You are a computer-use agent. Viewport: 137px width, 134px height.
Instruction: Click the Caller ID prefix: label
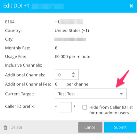click(x=20, y=106)
